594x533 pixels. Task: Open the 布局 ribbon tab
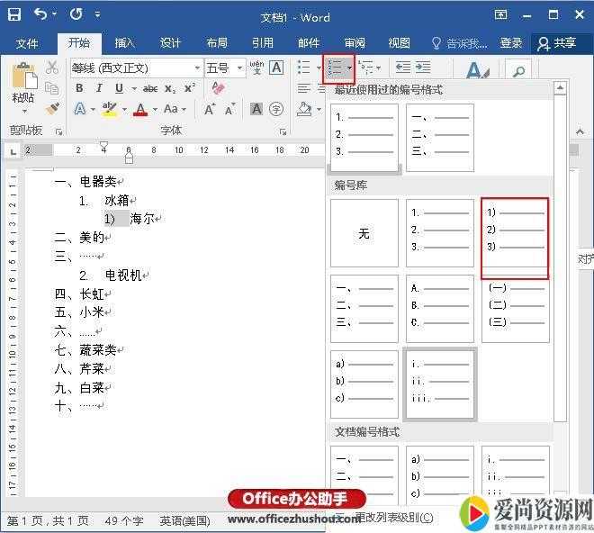point(217,42)
